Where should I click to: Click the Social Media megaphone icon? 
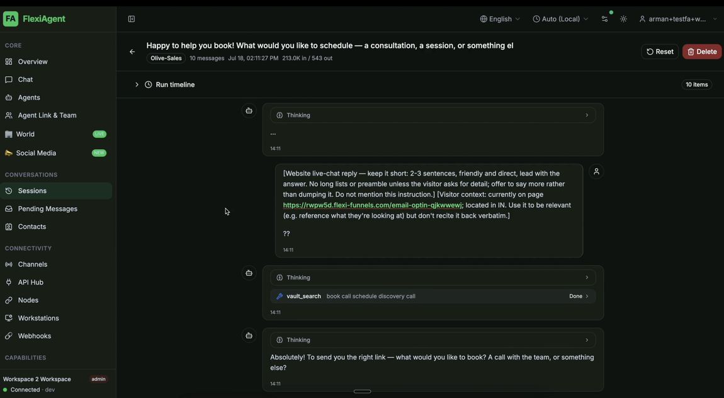[8, 153]
